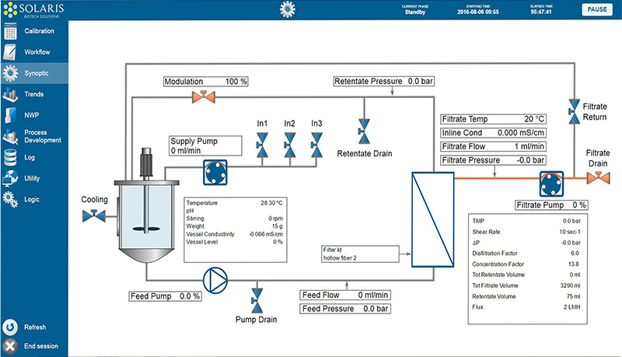622x357 pixels.
Task: Open the Logic settings
Action: click(x=34, y=199)
